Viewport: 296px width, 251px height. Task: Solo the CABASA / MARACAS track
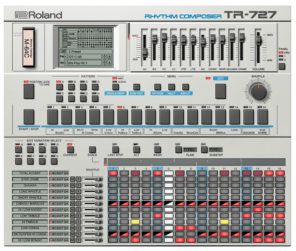[79, 204]
